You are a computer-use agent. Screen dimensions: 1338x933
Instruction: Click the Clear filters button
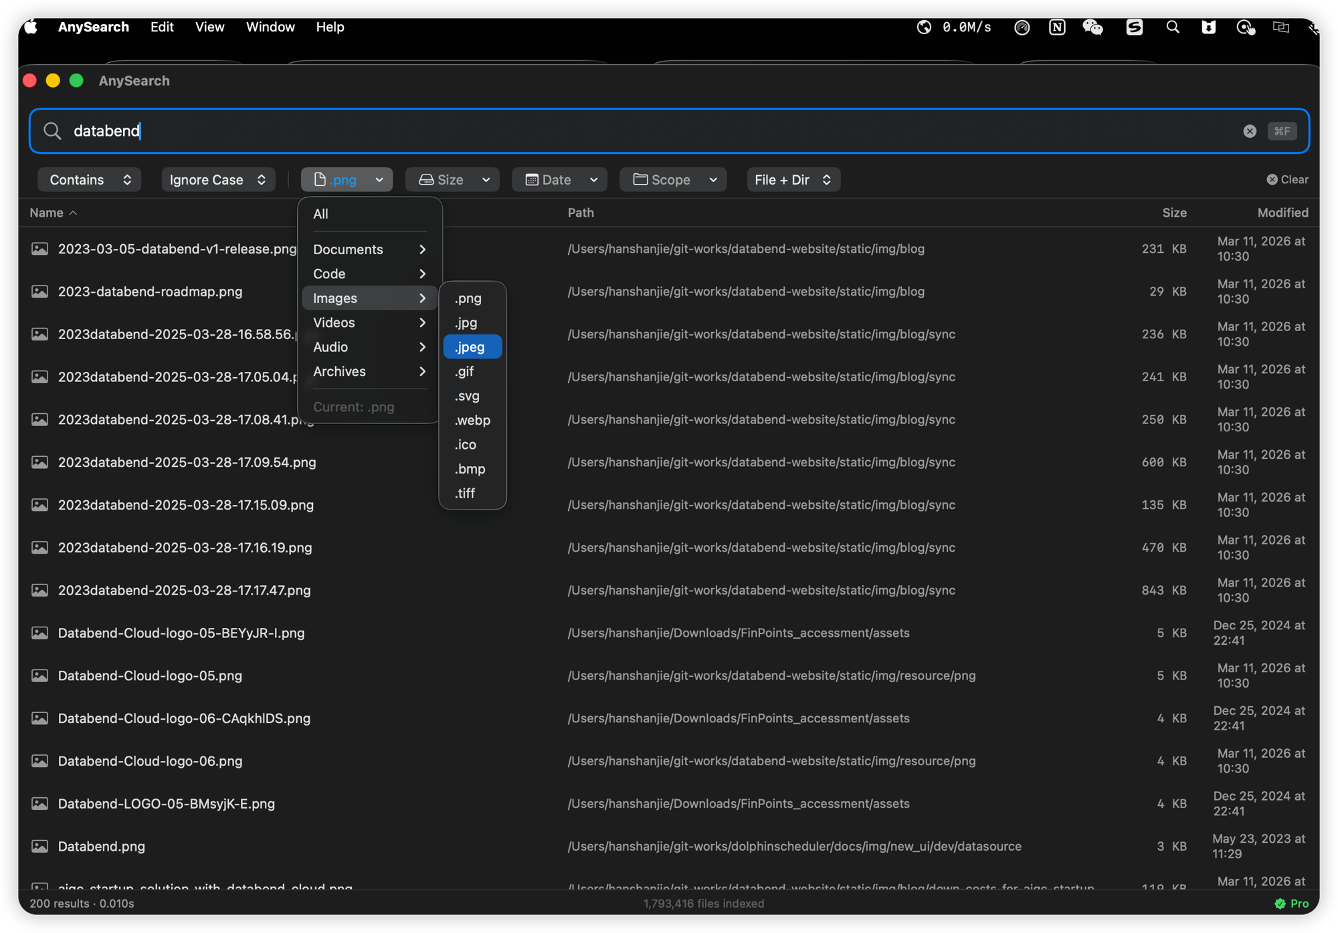click(x=1287, y=180)
